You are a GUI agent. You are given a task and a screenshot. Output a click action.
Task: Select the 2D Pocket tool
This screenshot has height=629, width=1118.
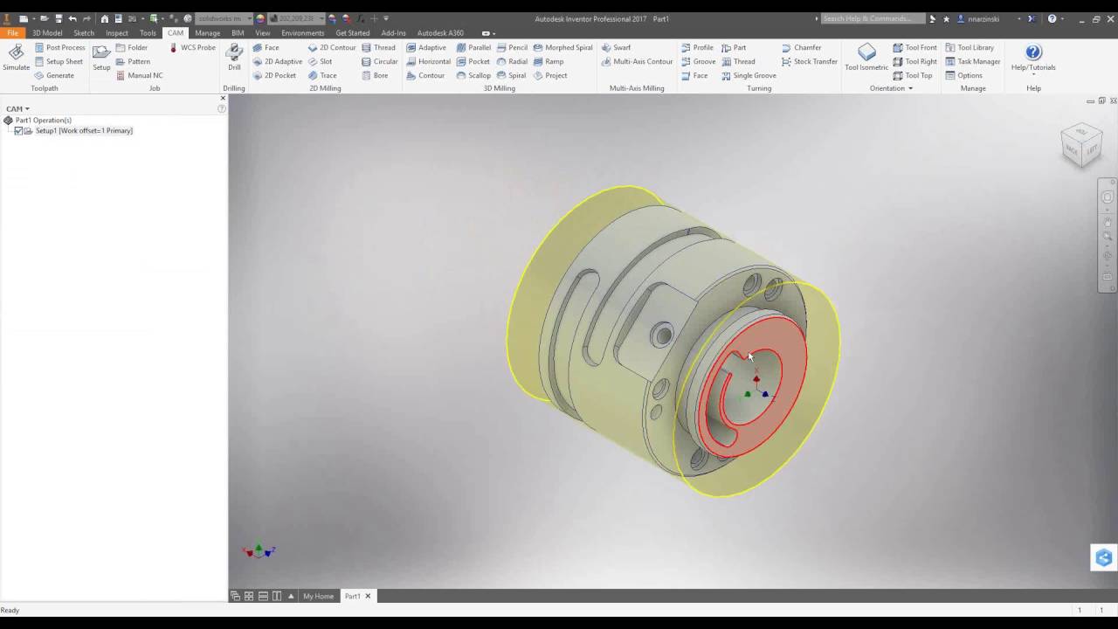pyautogui.click(x=274, y=75)
